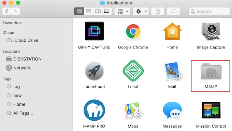The width and height of the screenshot is (232, 131).
Task: Select the Mission Control icon
Action: 211,110
